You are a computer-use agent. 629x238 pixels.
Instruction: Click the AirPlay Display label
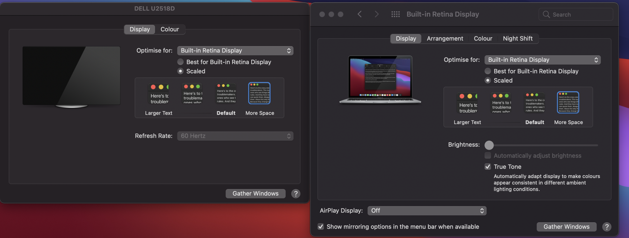[x=341, y=211]
